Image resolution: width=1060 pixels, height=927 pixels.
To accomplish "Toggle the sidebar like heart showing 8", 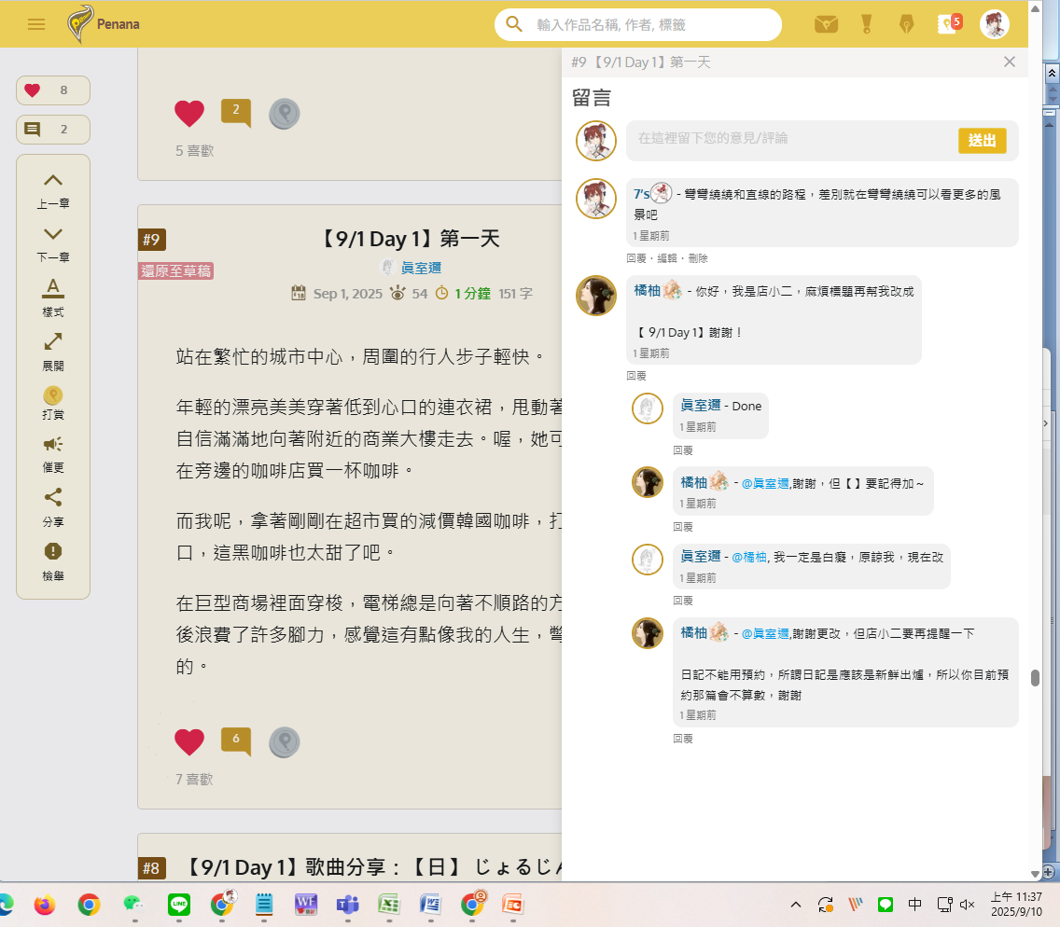I will pos(53,90).
